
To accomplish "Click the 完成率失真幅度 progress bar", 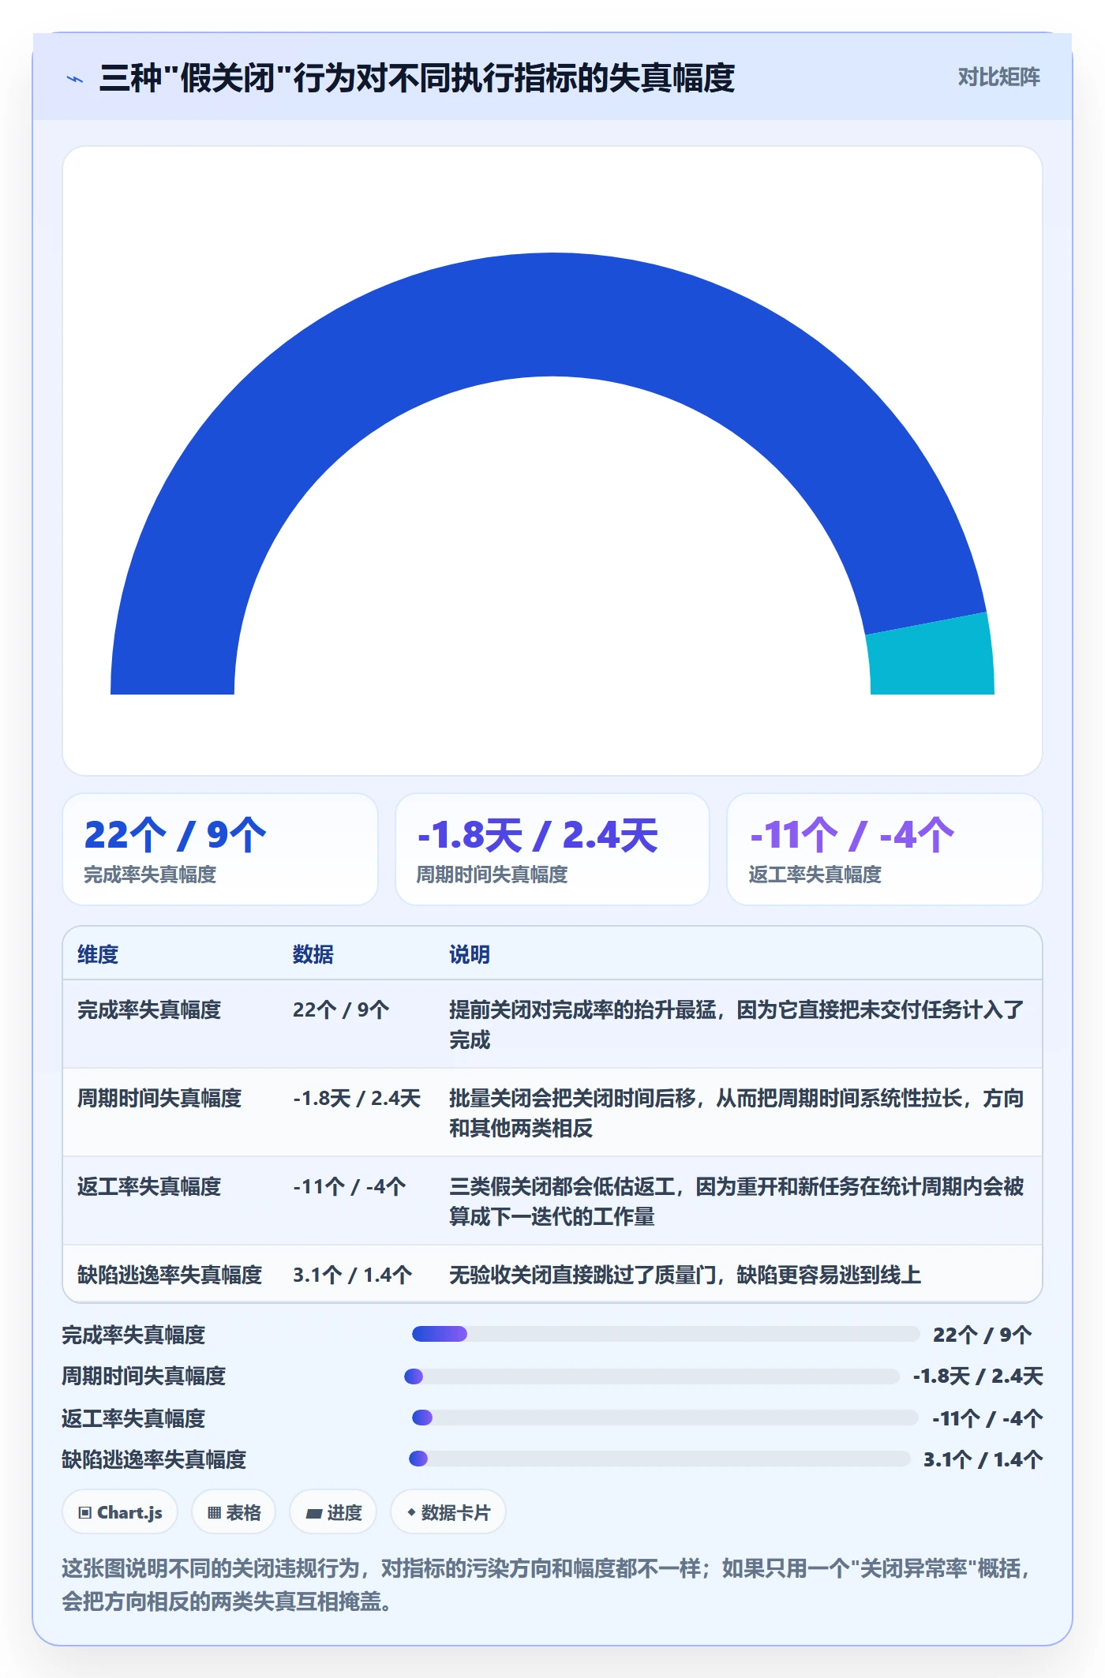I will pos(666,1334).
